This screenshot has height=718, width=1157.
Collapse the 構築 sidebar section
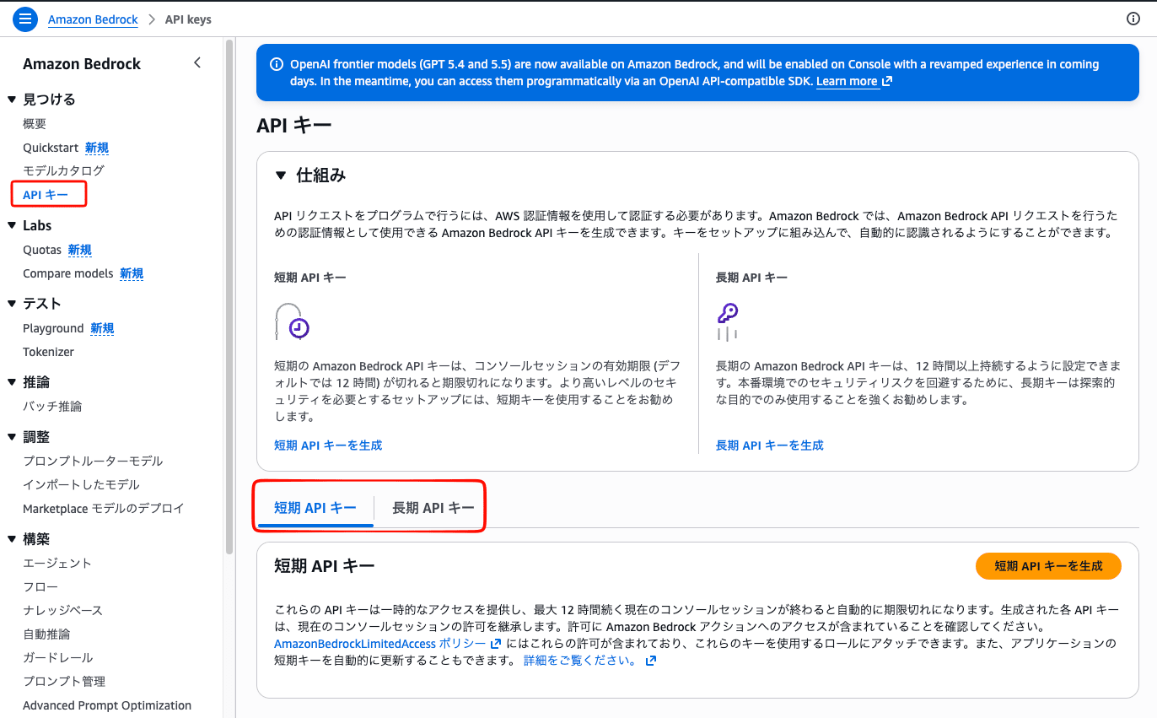point(12,539)
